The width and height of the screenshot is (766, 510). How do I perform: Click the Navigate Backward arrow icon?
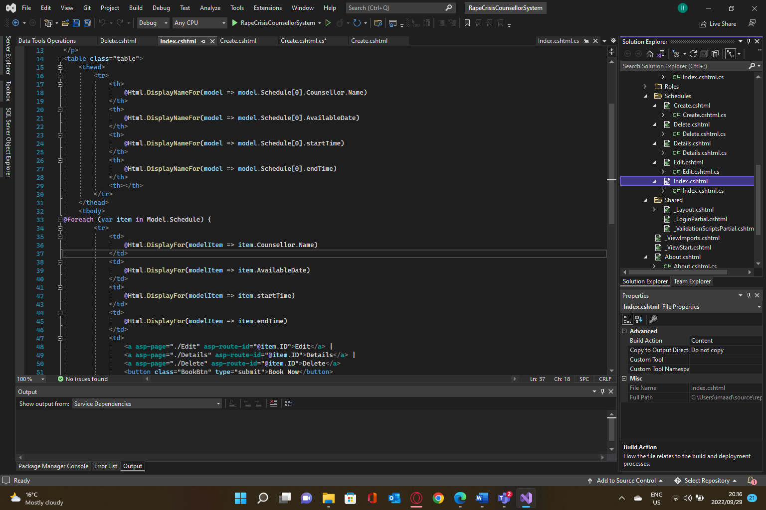coord(15,23)
